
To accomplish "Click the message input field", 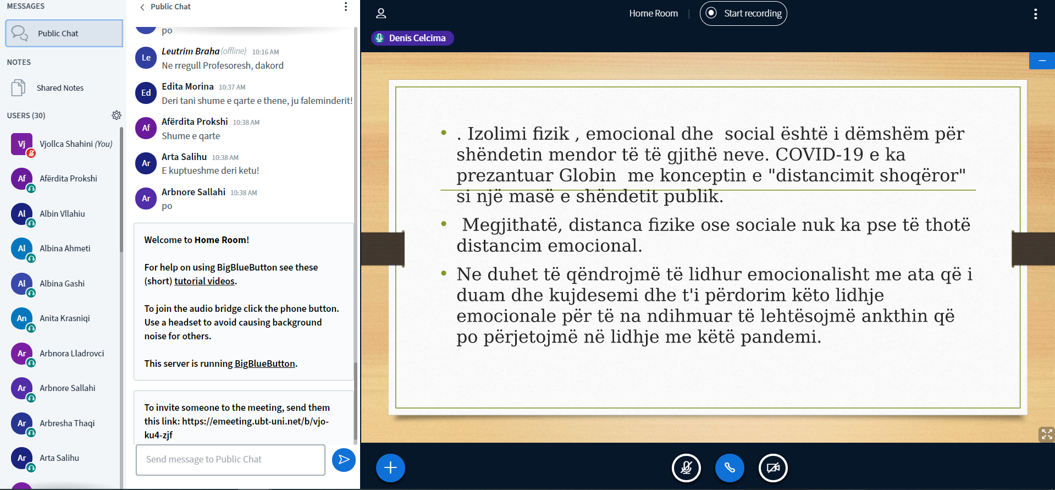I will tap(230, 460).
